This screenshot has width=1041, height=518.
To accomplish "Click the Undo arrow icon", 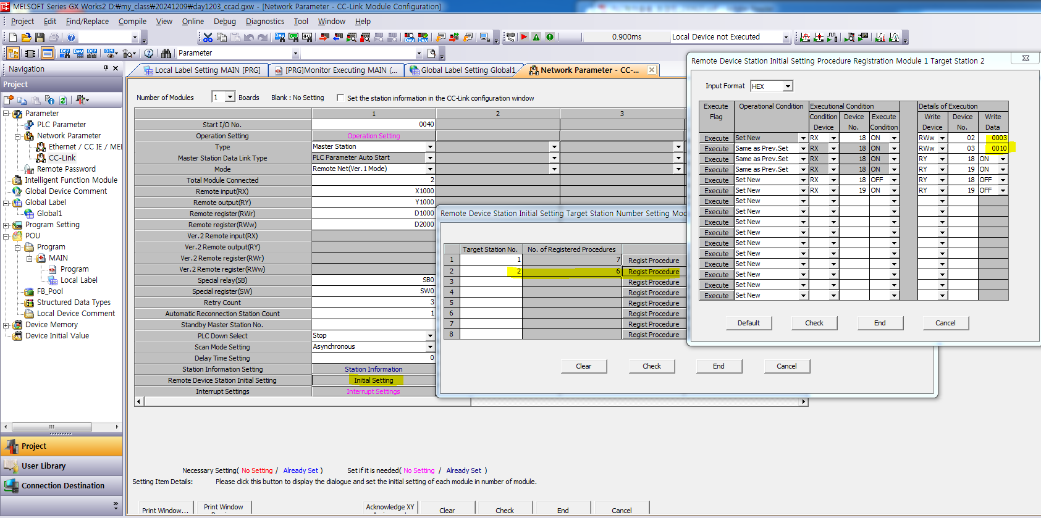I will (249, 37).
